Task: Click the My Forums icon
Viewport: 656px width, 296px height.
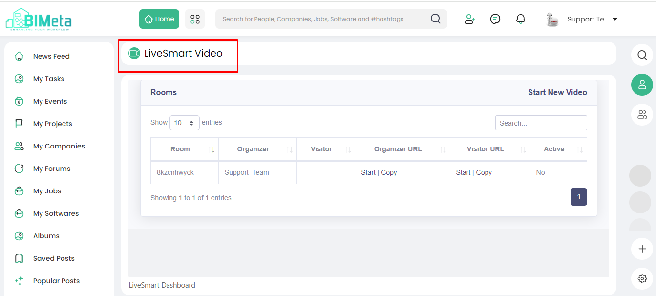Action: [x=19, y=169]
